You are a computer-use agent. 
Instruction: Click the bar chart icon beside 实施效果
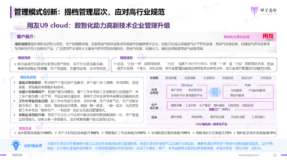point(39,127)
